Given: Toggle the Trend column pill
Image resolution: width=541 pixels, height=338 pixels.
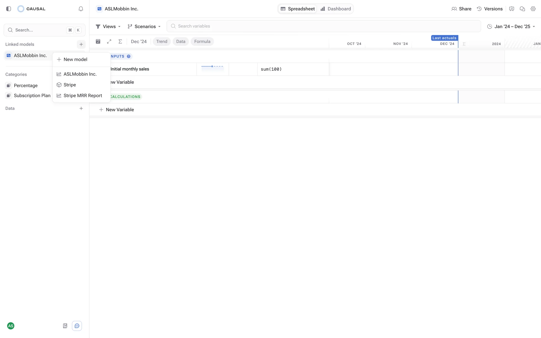Looking at the screenshot, I should pos(161,41).
